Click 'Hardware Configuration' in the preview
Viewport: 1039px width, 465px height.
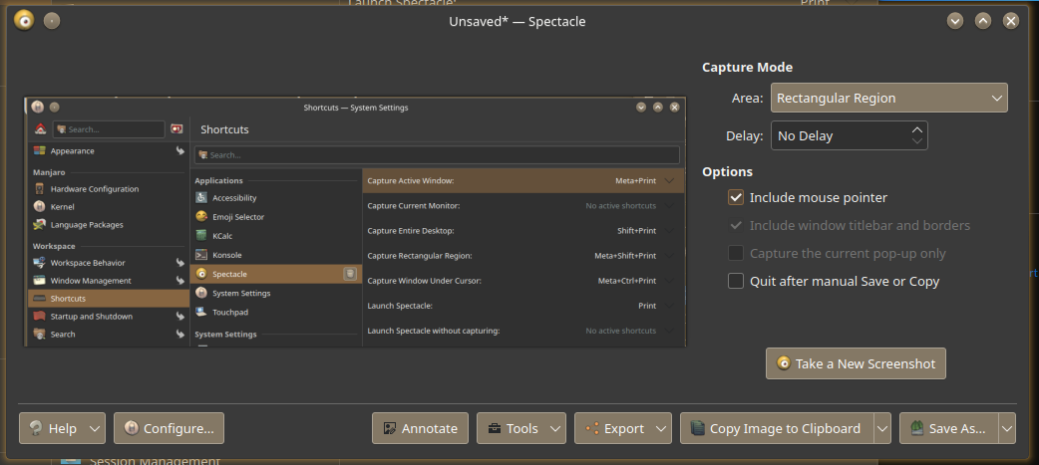tap(95, 189)
